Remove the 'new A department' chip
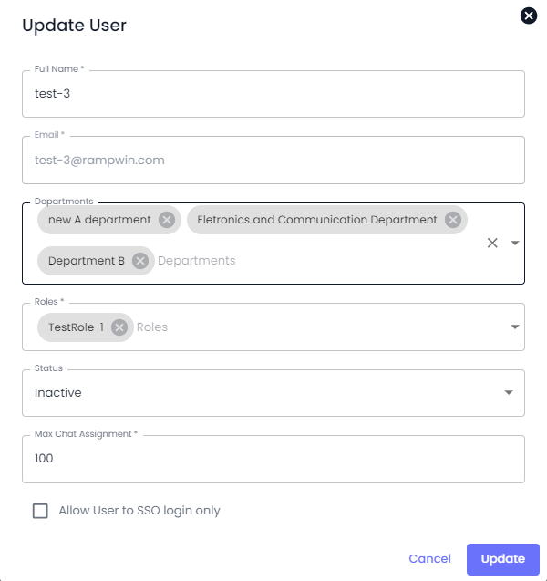547x581 pixels. click(x=167, y=220)
